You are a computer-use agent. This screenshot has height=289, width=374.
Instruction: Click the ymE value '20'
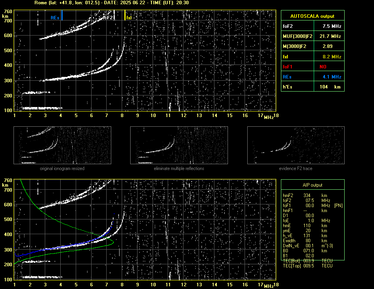(x=308, y=231)
